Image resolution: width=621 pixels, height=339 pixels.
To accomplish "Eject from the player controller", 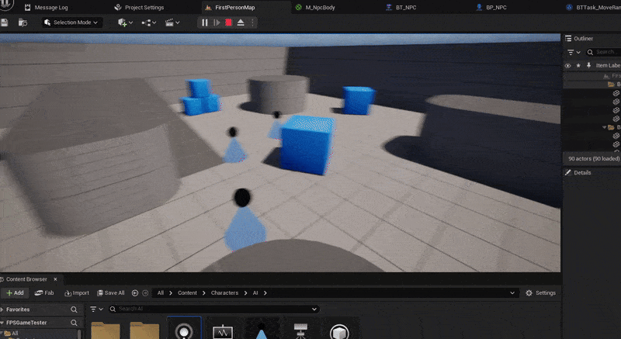I will point(241,22).
